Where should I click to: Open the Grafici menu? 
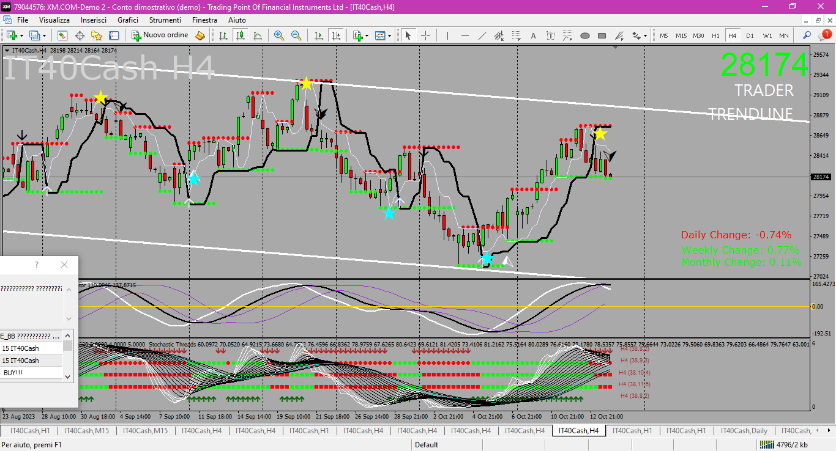[x=128, y=20]
